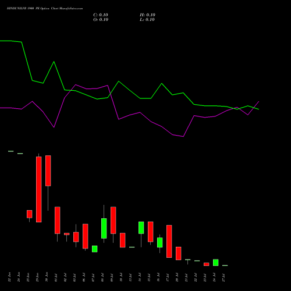
Task: Select the red candle for 01 Jul
Action: (58, 220)
